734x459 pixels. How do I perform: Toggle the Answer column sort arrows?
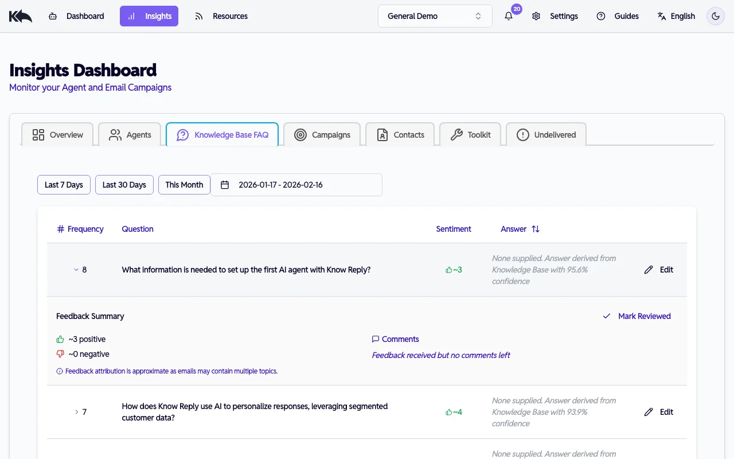pos(534,229)
